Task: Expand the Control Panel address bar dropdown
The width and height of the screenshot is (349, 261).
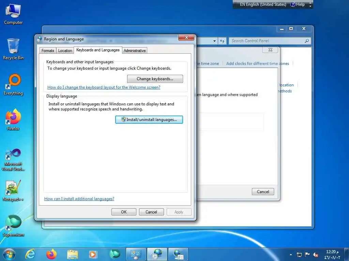Action: tap(214, 41)
